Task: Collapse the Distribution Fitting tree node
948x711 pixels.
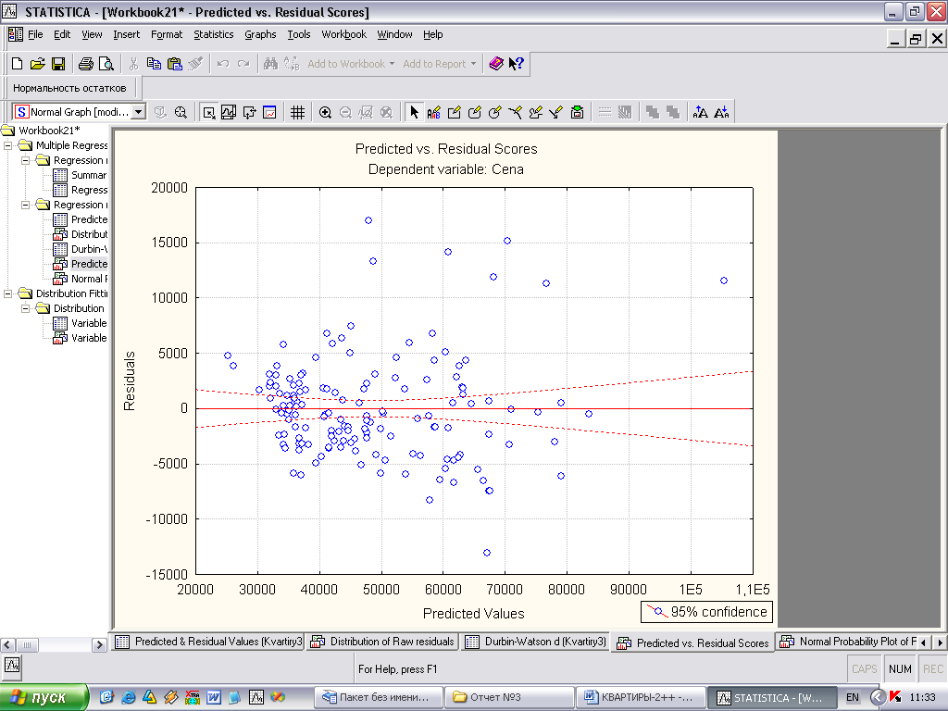Action: [9, 293]
